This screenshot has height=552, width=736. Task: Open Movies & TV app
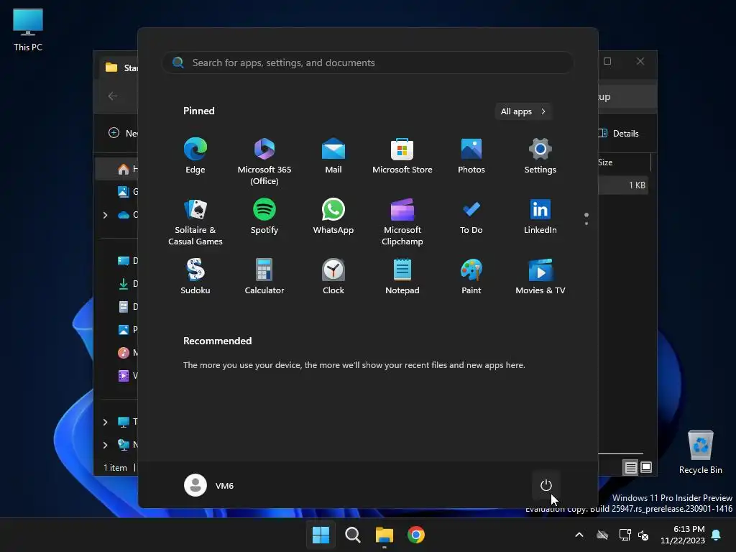pos(540,277)
